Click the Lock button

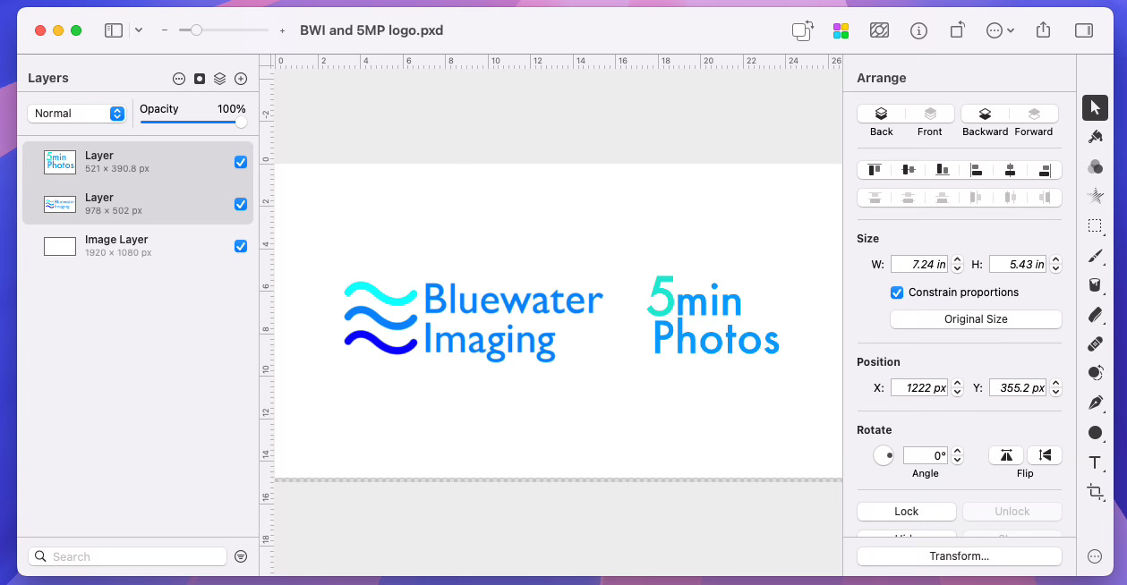pos(906,512)
